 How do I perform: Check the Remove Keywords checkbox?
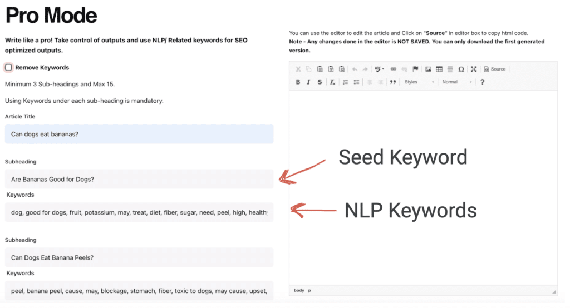9,68
